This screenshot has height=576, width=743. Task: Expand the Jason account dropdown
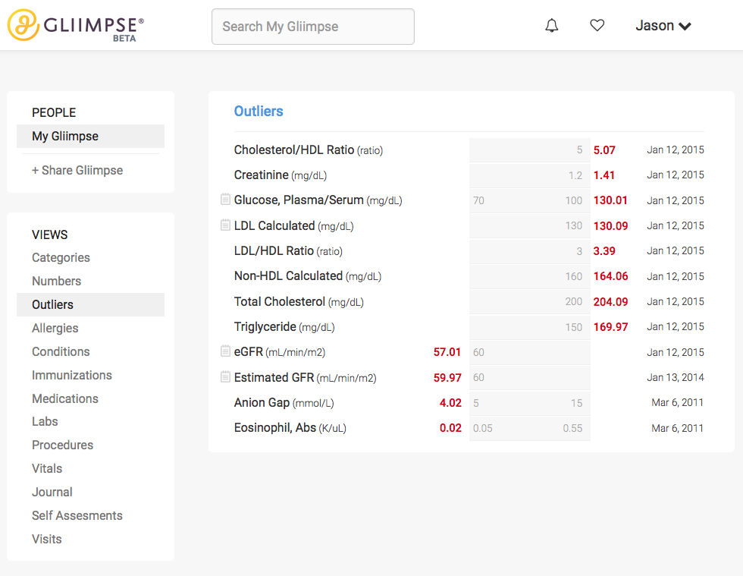663,25
